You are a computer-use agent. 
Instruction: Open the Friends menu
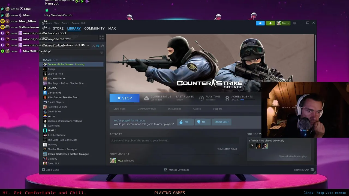65,23
